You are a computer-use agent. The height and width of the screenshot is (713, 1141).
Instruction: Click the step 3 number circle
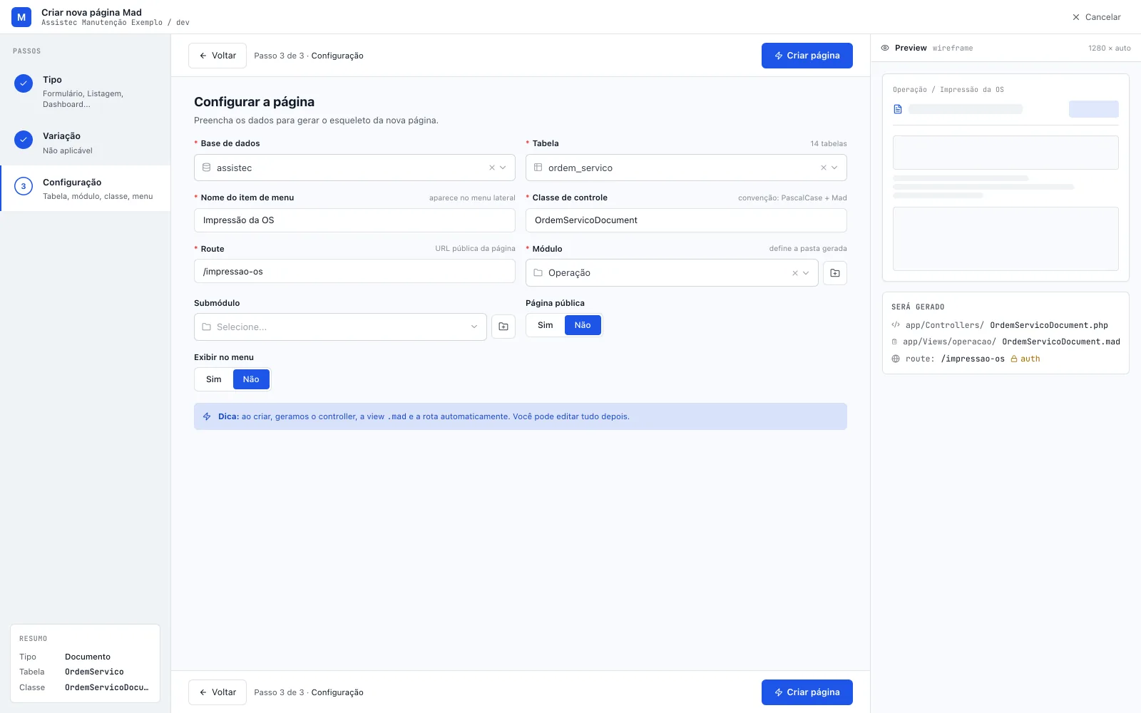24,186
